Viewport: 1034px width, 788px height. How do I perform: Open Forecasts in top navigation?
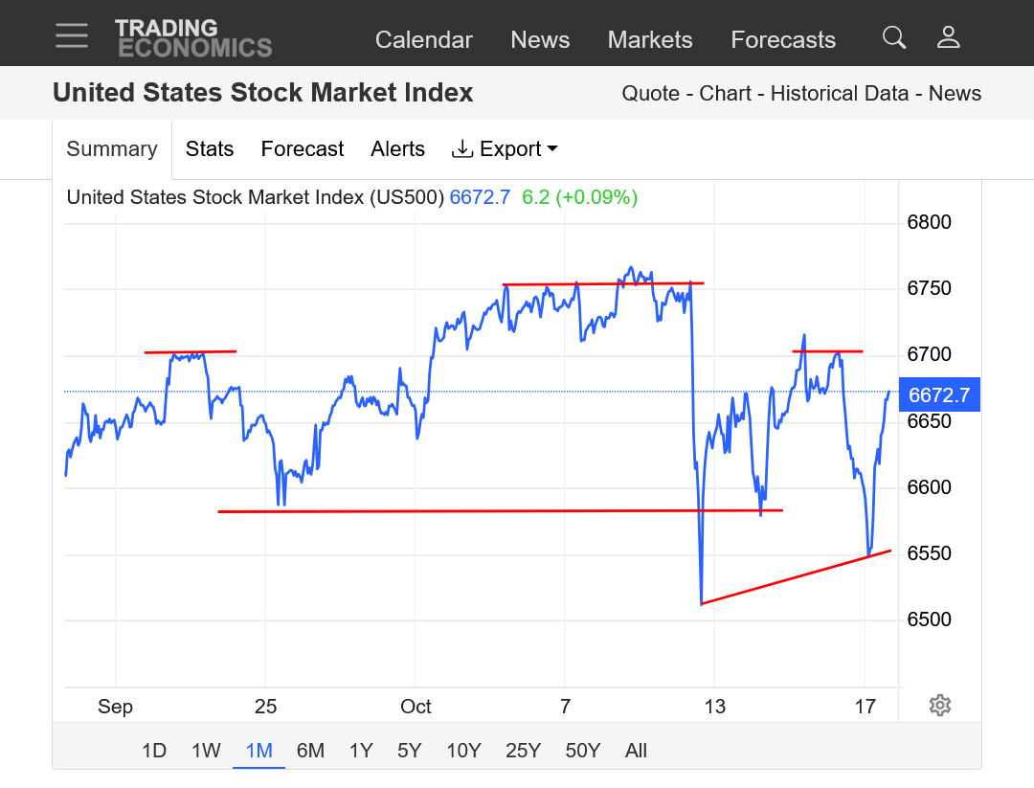783,40
